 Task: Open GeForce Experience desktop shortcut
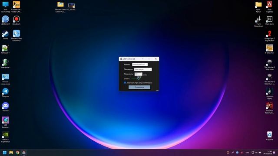(x=5, y=137)
